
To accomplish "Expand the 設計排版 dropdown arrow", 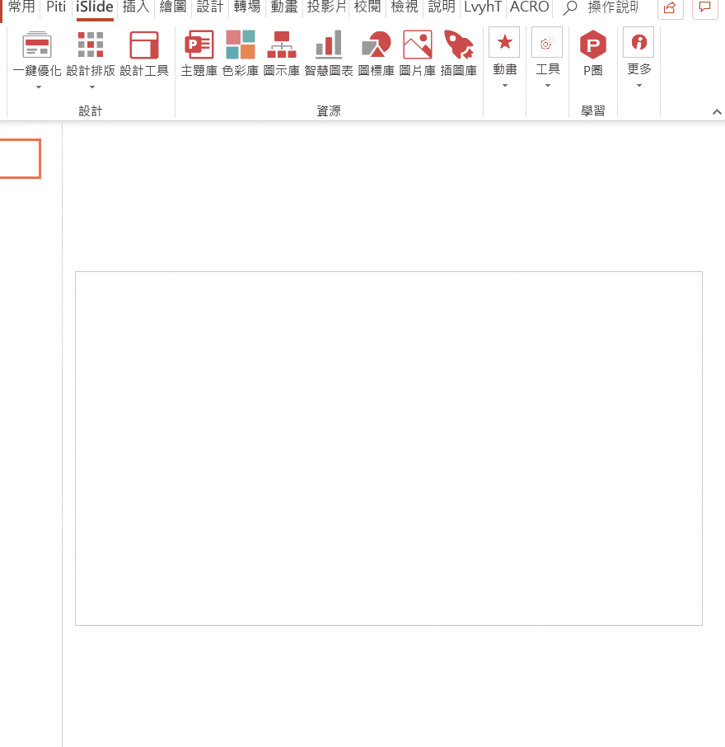I will pos(92,87).
